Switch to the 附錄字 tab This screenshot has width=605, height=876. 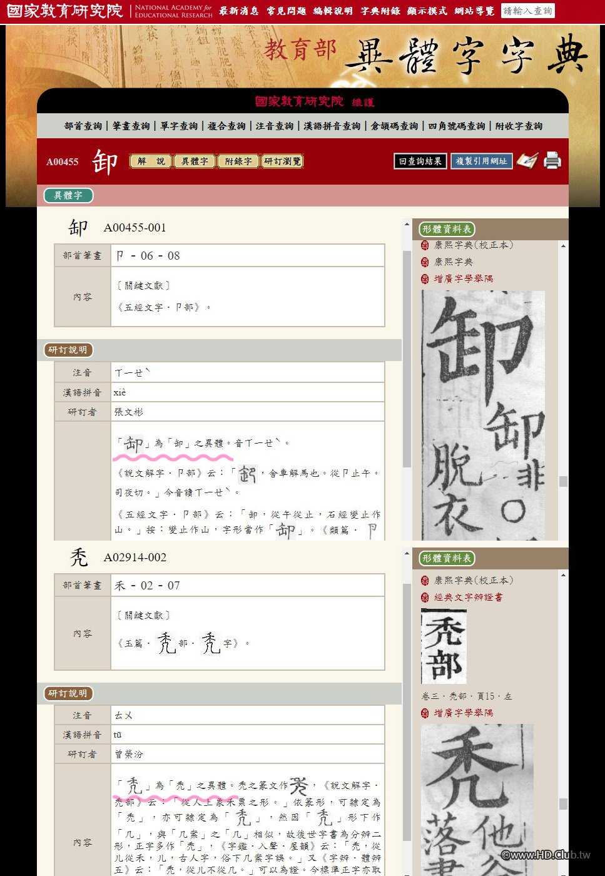coord(238,161)
